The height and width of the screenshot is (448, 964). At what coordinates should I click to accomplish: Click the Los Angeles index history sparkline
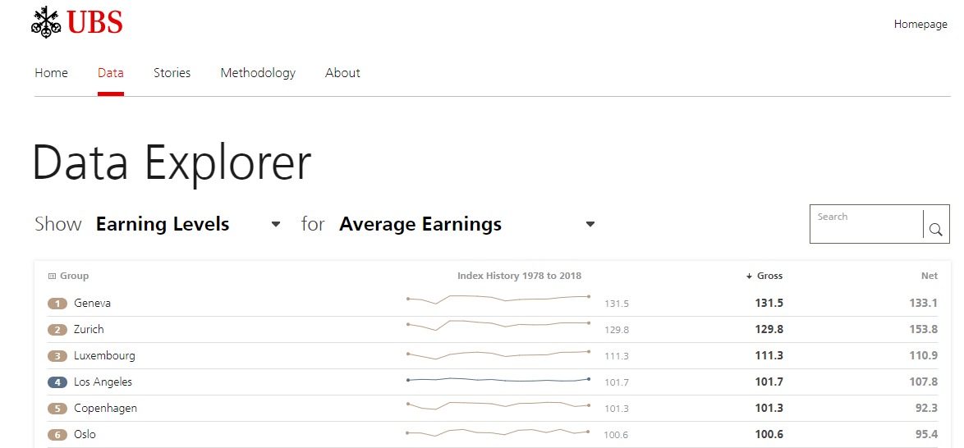pyautogui.click(x=498, y=380)
